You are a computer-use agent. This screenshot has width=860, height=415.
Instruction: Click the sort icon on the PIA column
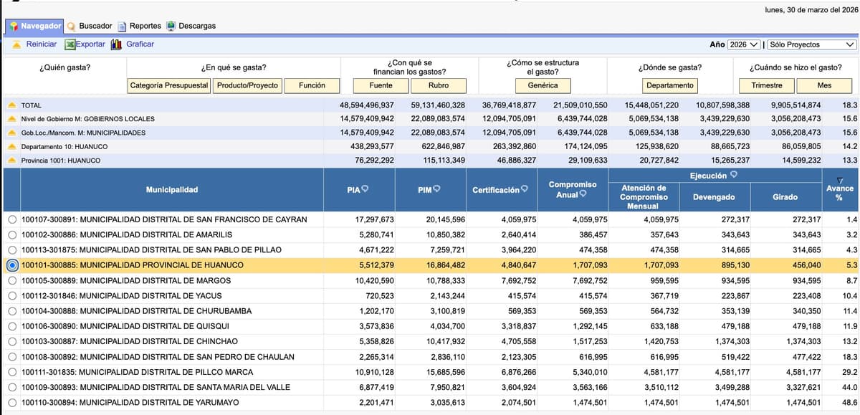[365, 187]
